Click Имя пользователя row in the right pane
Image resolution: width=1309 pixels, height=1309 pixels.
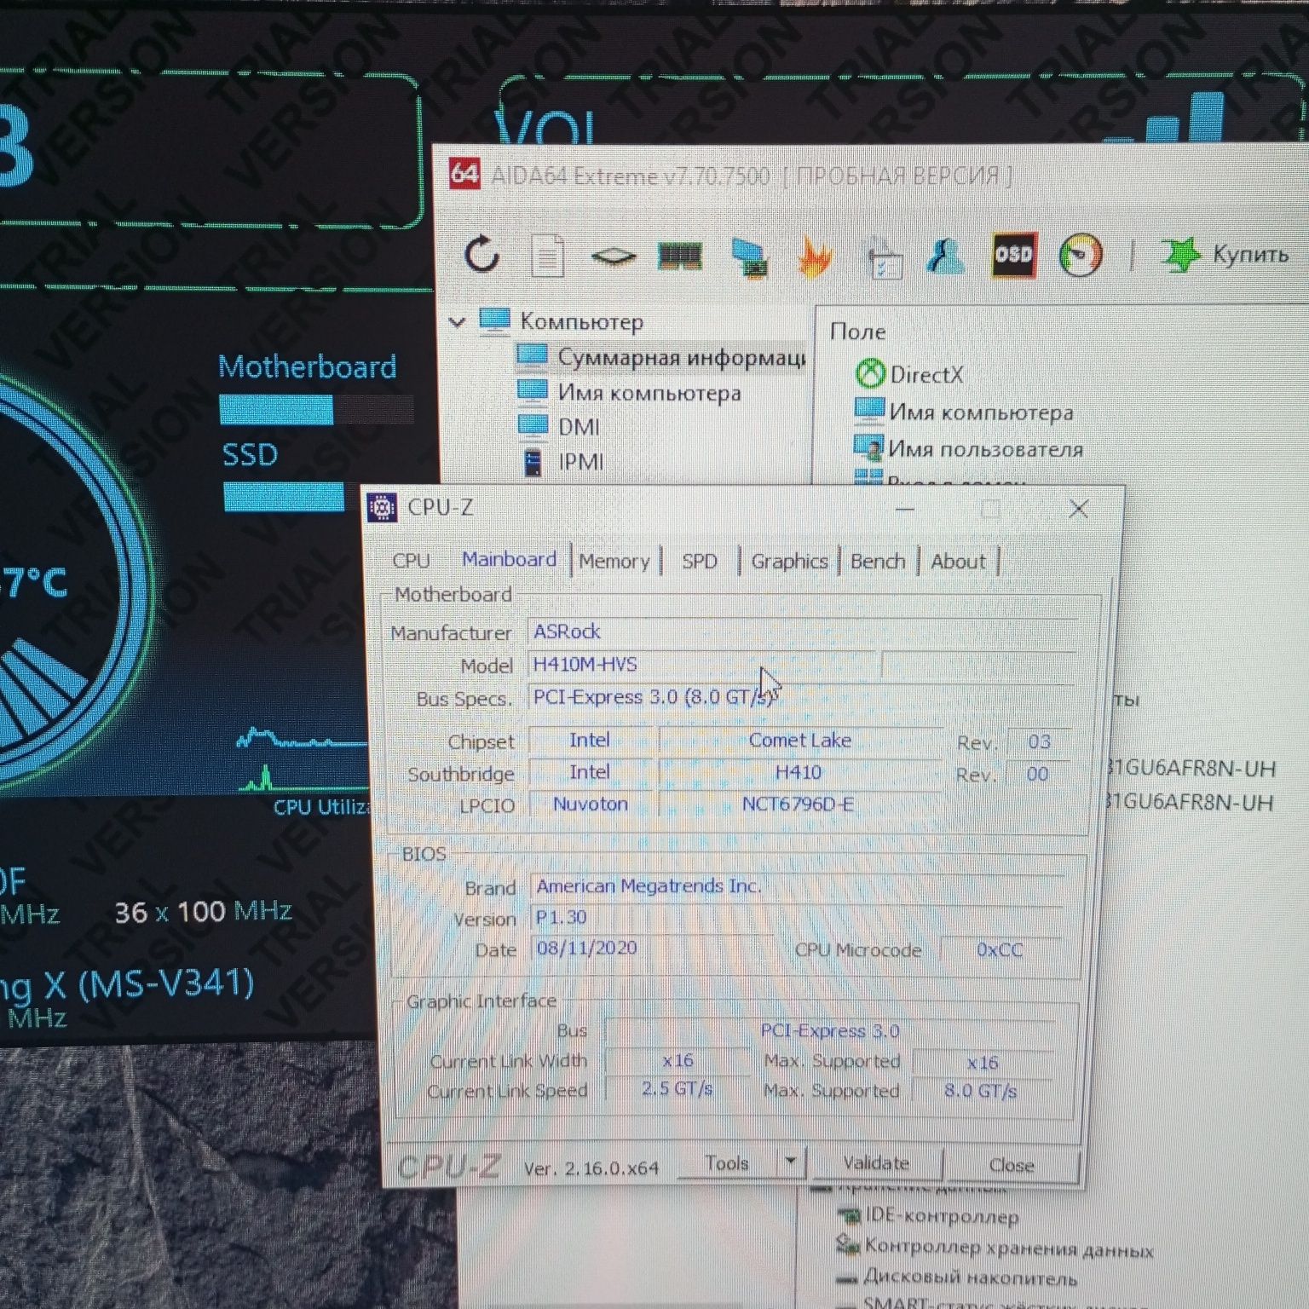coord(985,449)
